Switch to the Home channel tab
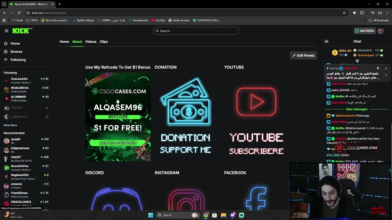 (64, 42)
